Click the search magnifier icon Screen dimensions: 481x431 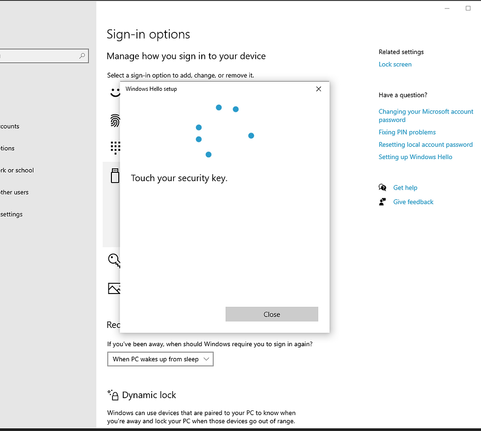(x=82, y=56)
